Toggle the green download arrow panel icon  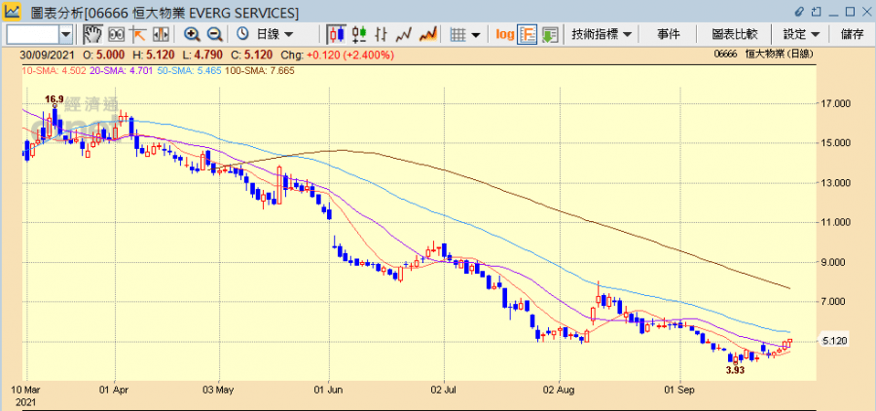tap(550, 34)
